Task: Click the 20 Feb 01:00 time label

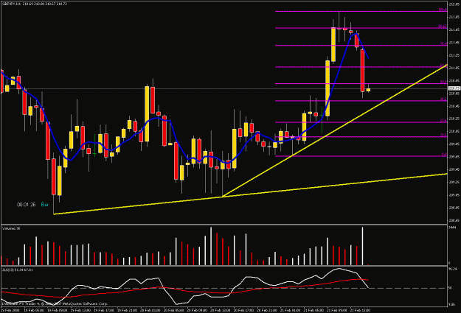Action: (x=150, y=310)
